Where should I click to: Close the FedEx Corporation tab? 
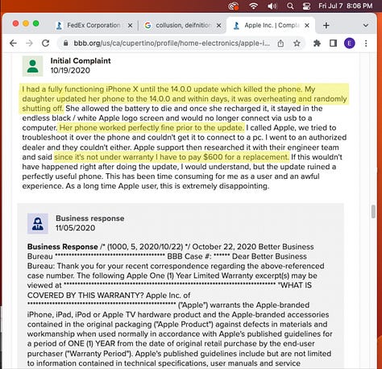130,25
